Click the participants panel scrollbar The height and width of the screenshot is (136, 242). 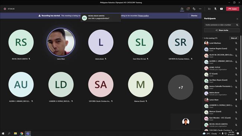pos(241,68)
